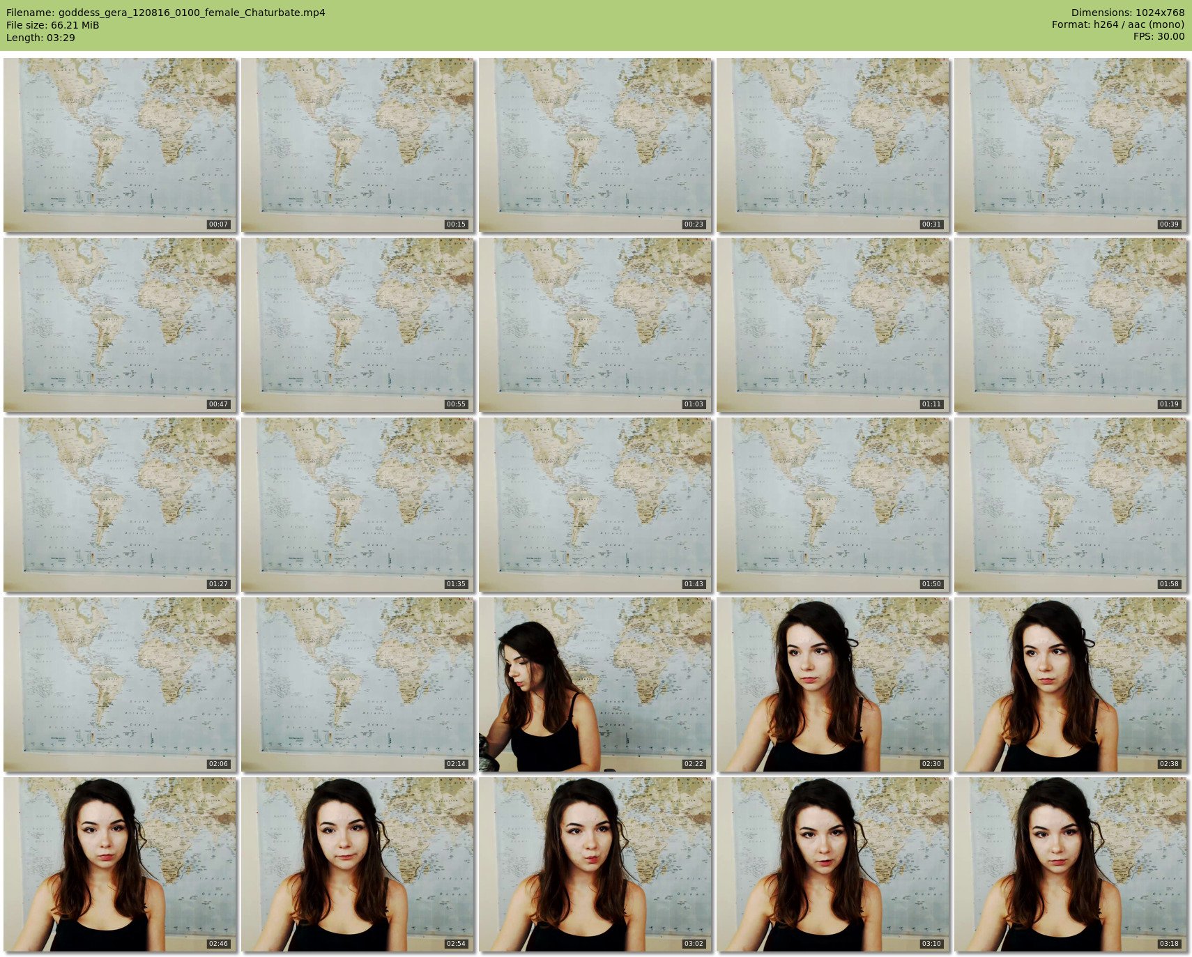Open the thumbnail marked 00:31
The height and width of the screenshot is (957, 1192).
pyautogui.click(x=833, y=144)
